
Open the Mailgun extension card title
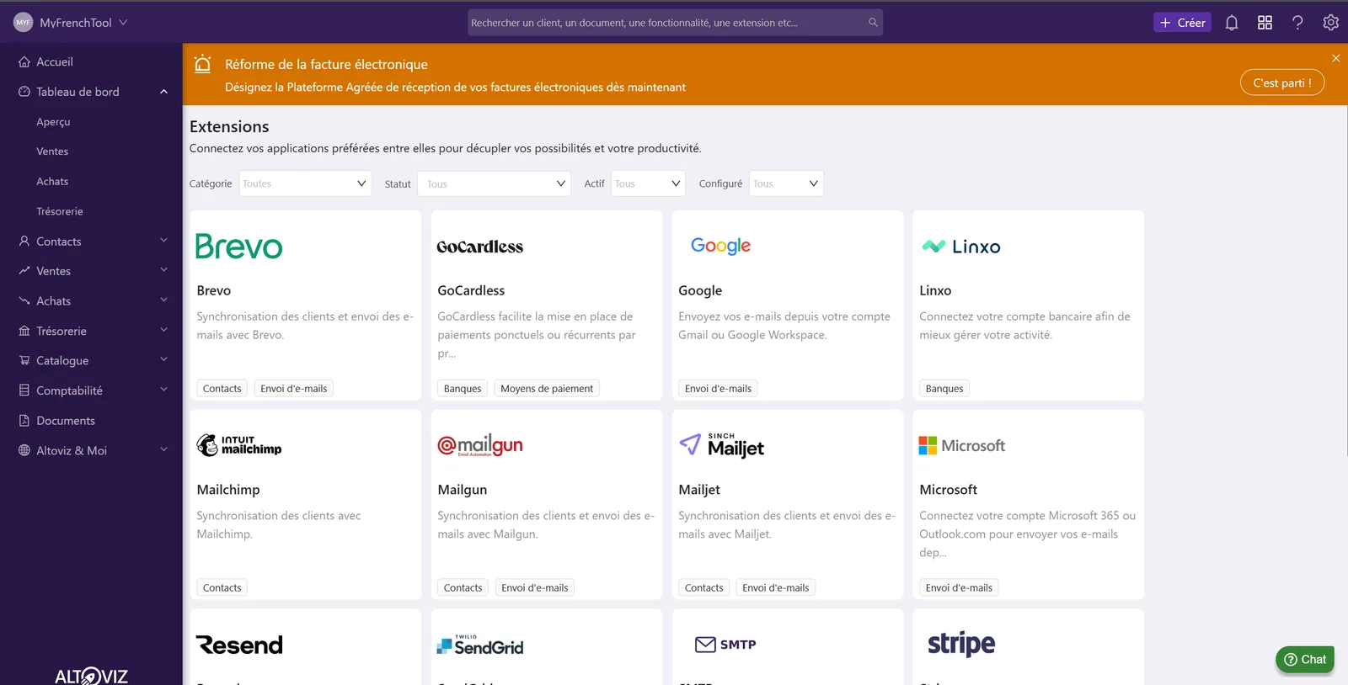pyautogui.click(x=462, y=490)
